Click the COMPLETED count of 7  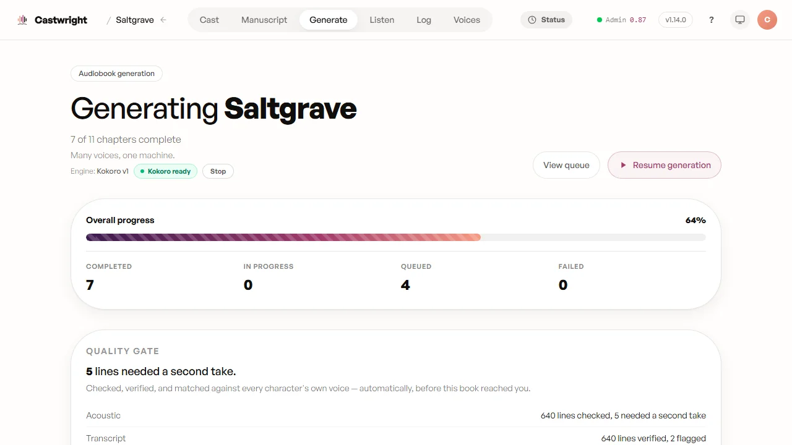[90, 285]
